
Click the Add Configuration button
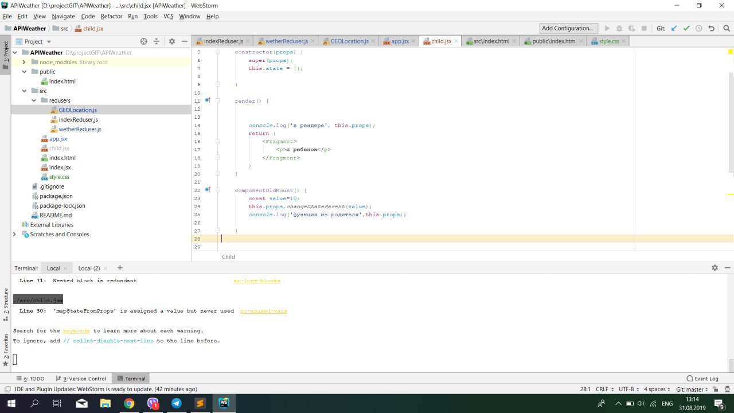click(x=567, y=28)
